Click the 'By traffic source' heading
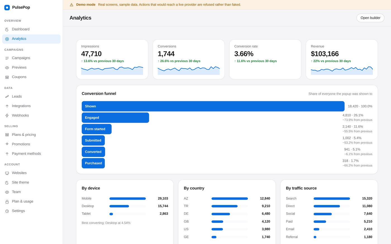The height and width of the screenshot is (244, 391). point(301,188)
